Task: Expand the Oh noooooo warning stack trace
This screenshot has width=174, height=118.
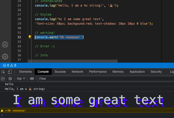Action: pos(6,110)
